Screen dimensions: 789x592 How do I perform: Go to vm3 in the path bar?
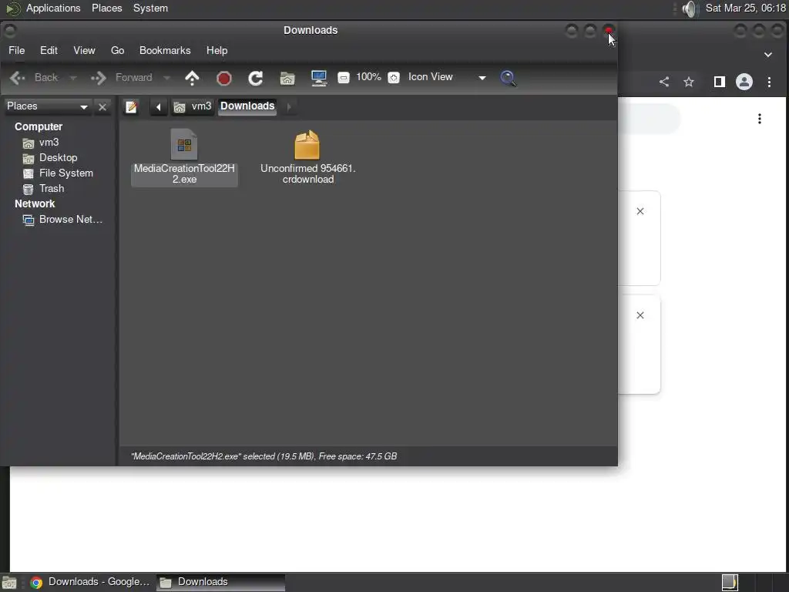click(x=193, y=106)
